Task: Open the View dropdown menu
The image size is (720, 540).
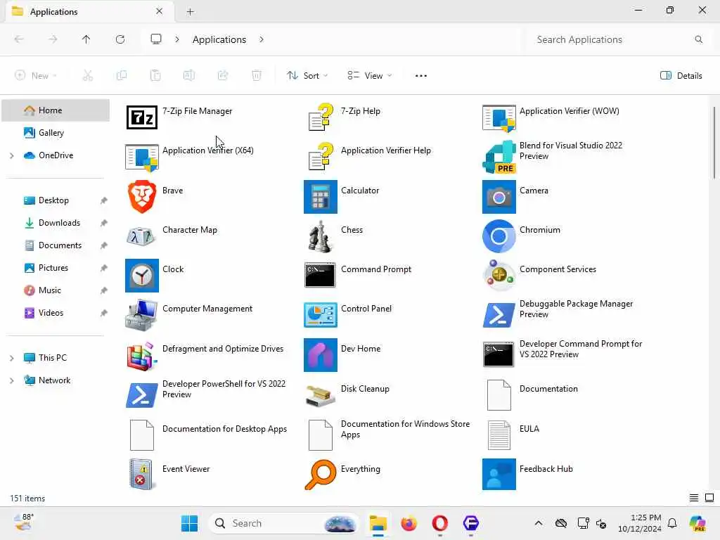Action: 370,76
